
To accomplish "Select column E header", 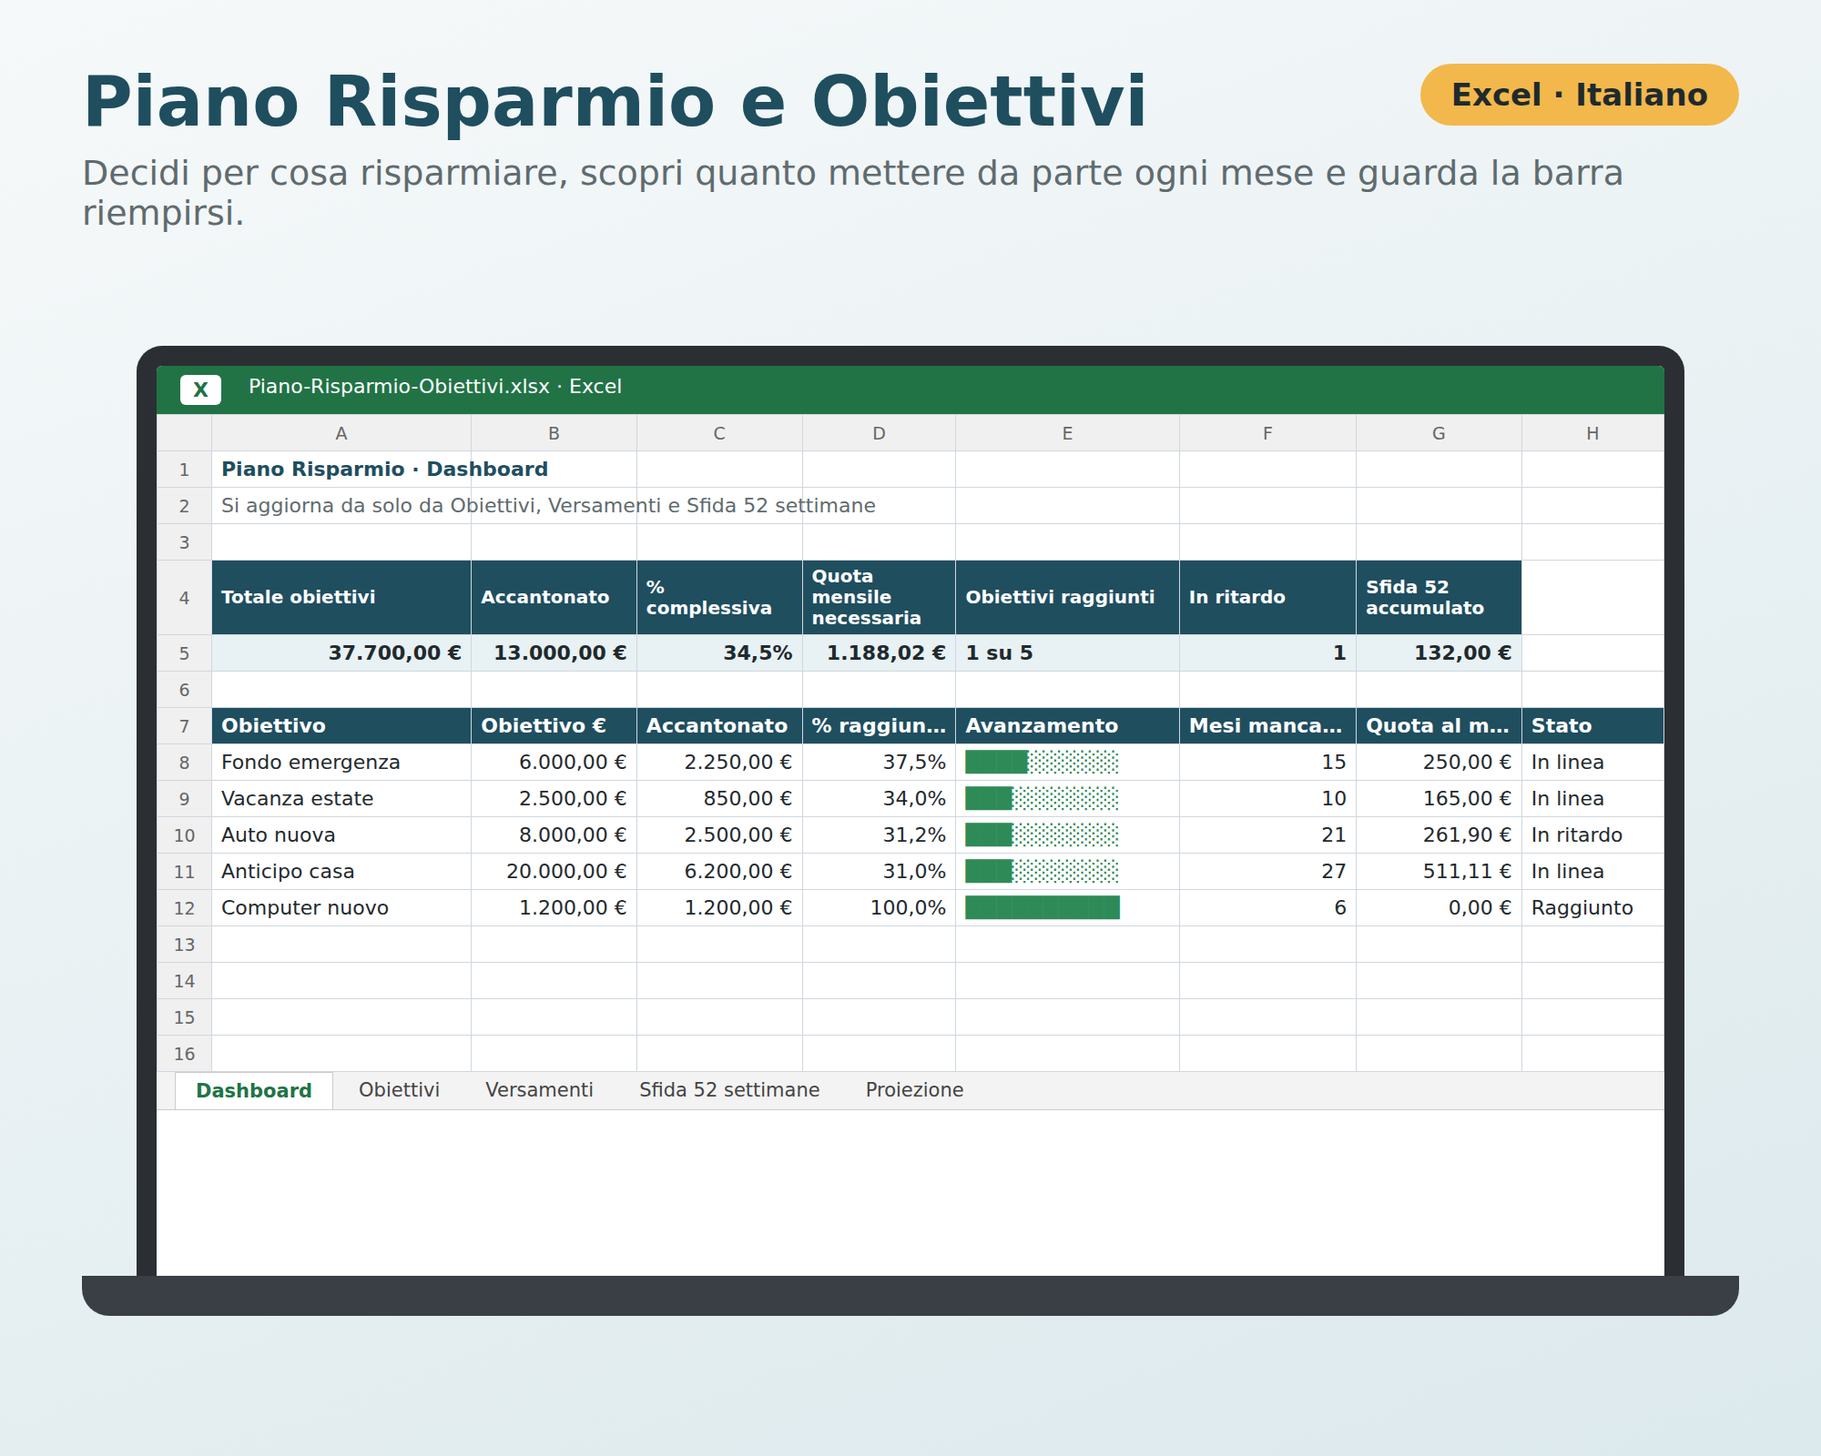I will 1067,433.
